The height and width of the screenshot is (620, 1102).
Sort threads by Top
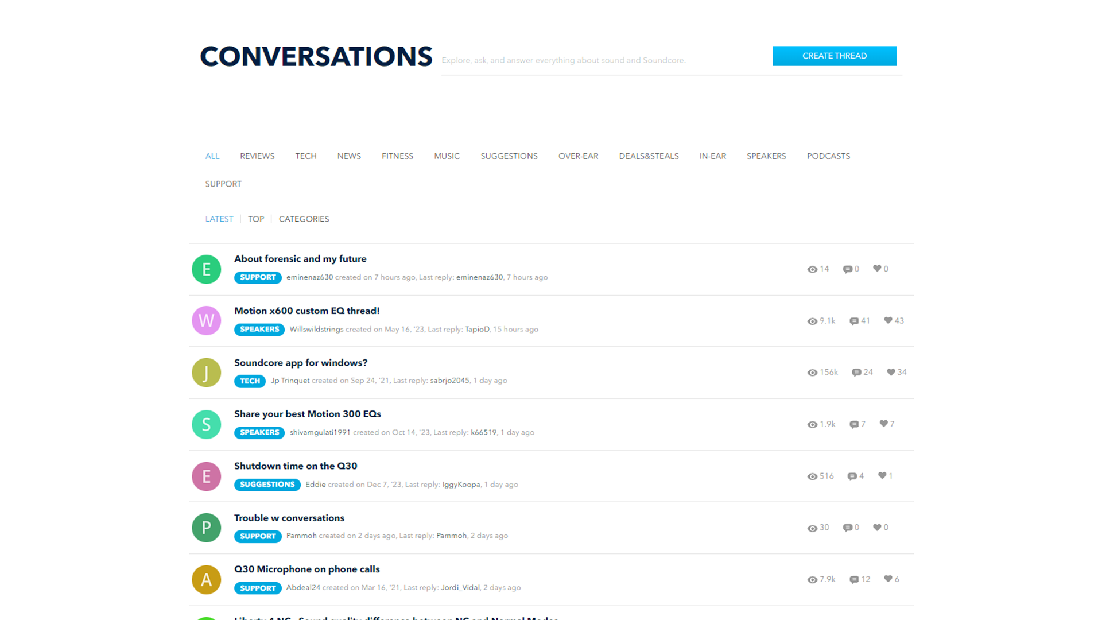click(255, 219)
